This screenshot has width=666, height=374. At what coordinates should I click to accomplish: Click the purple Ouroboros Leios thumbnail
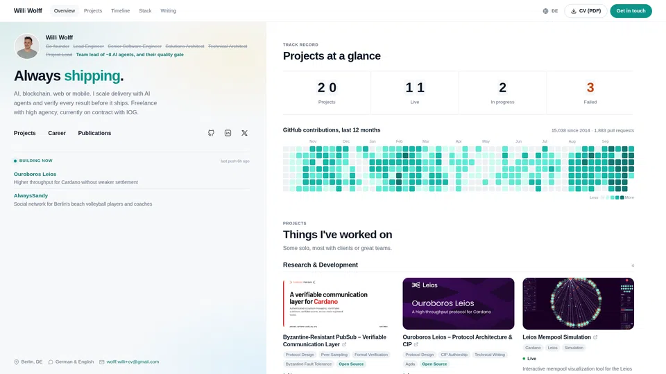pyautogui.click(x=459, y=303)
